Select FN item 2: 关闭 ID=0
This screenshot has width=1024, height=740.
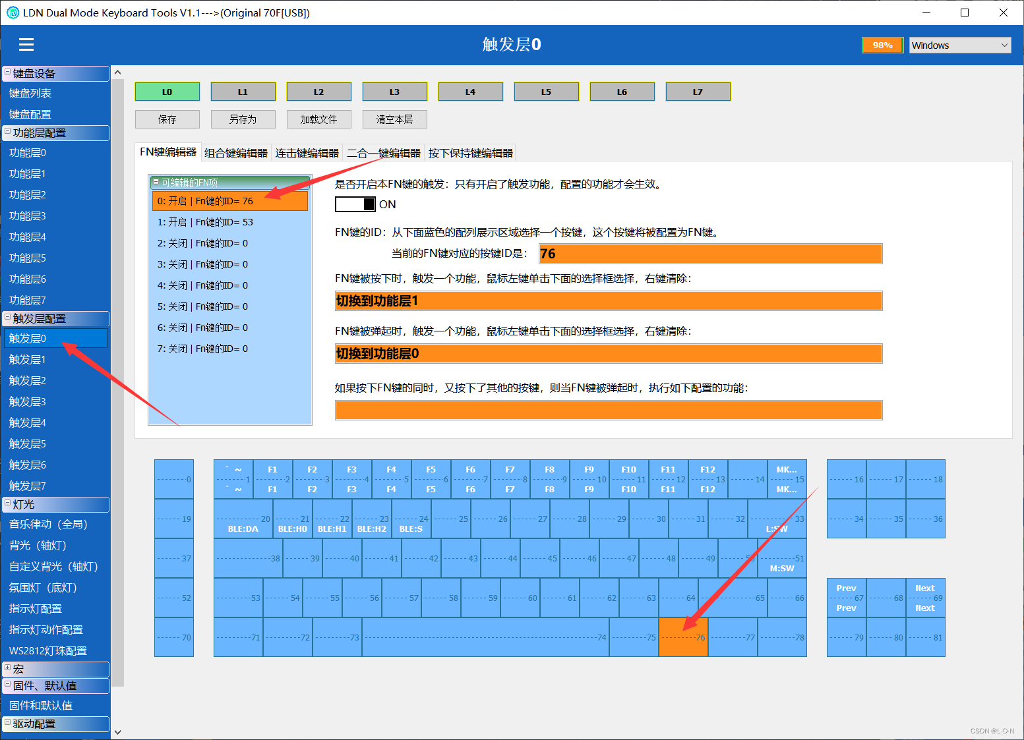[x=230, y=243]
